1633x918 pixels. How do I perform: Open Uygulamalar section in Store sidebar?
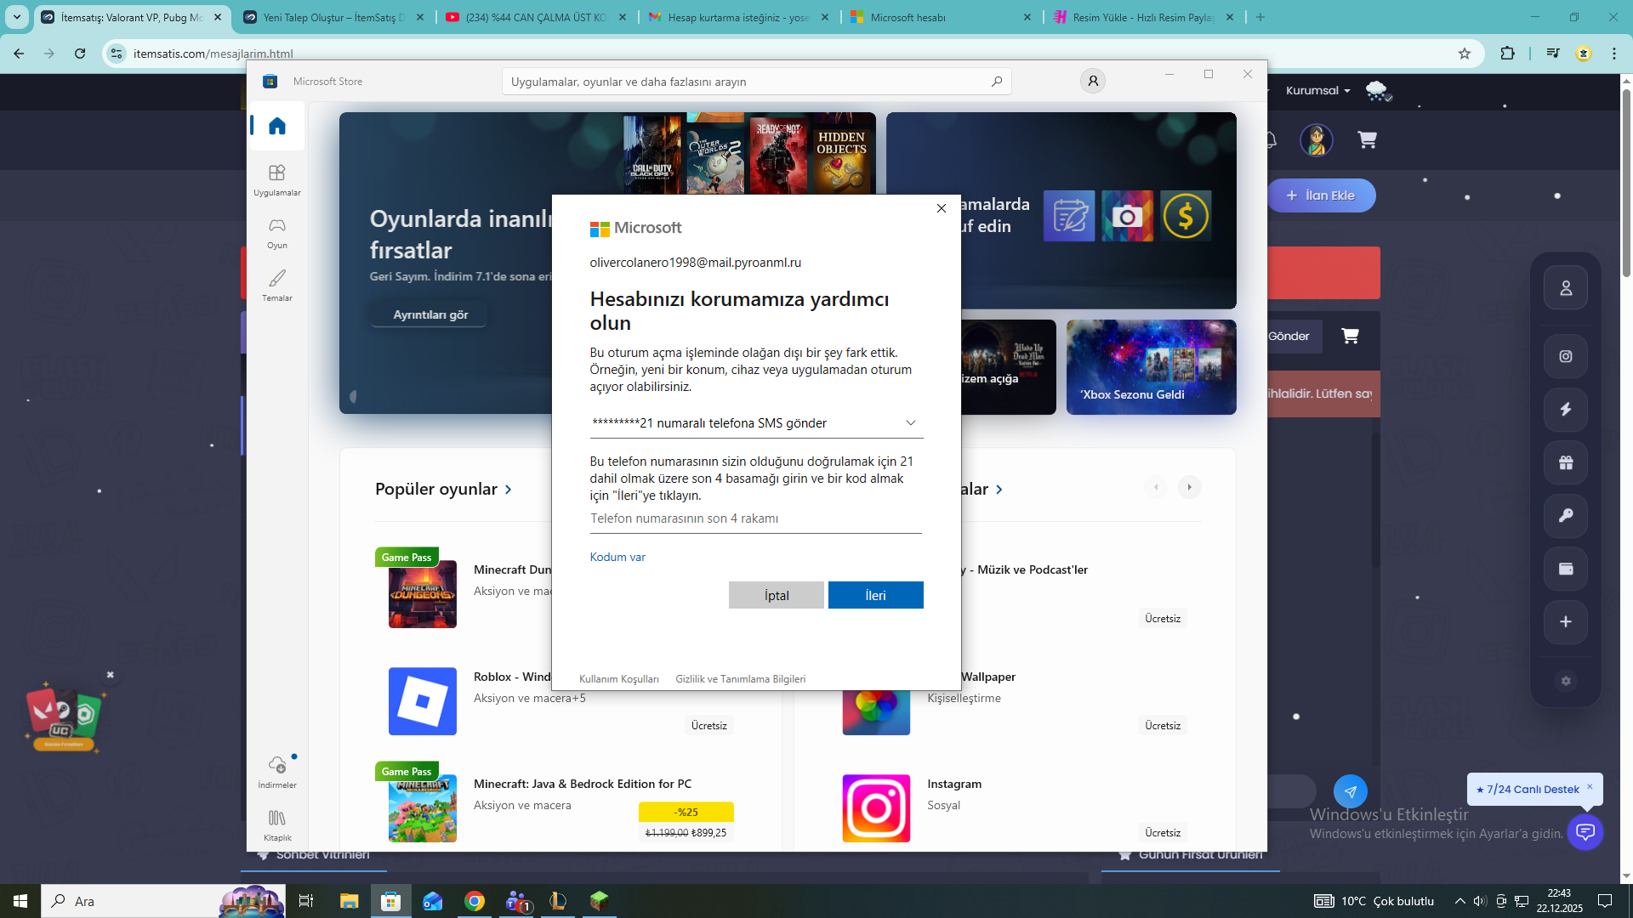[x=277, y=179]
